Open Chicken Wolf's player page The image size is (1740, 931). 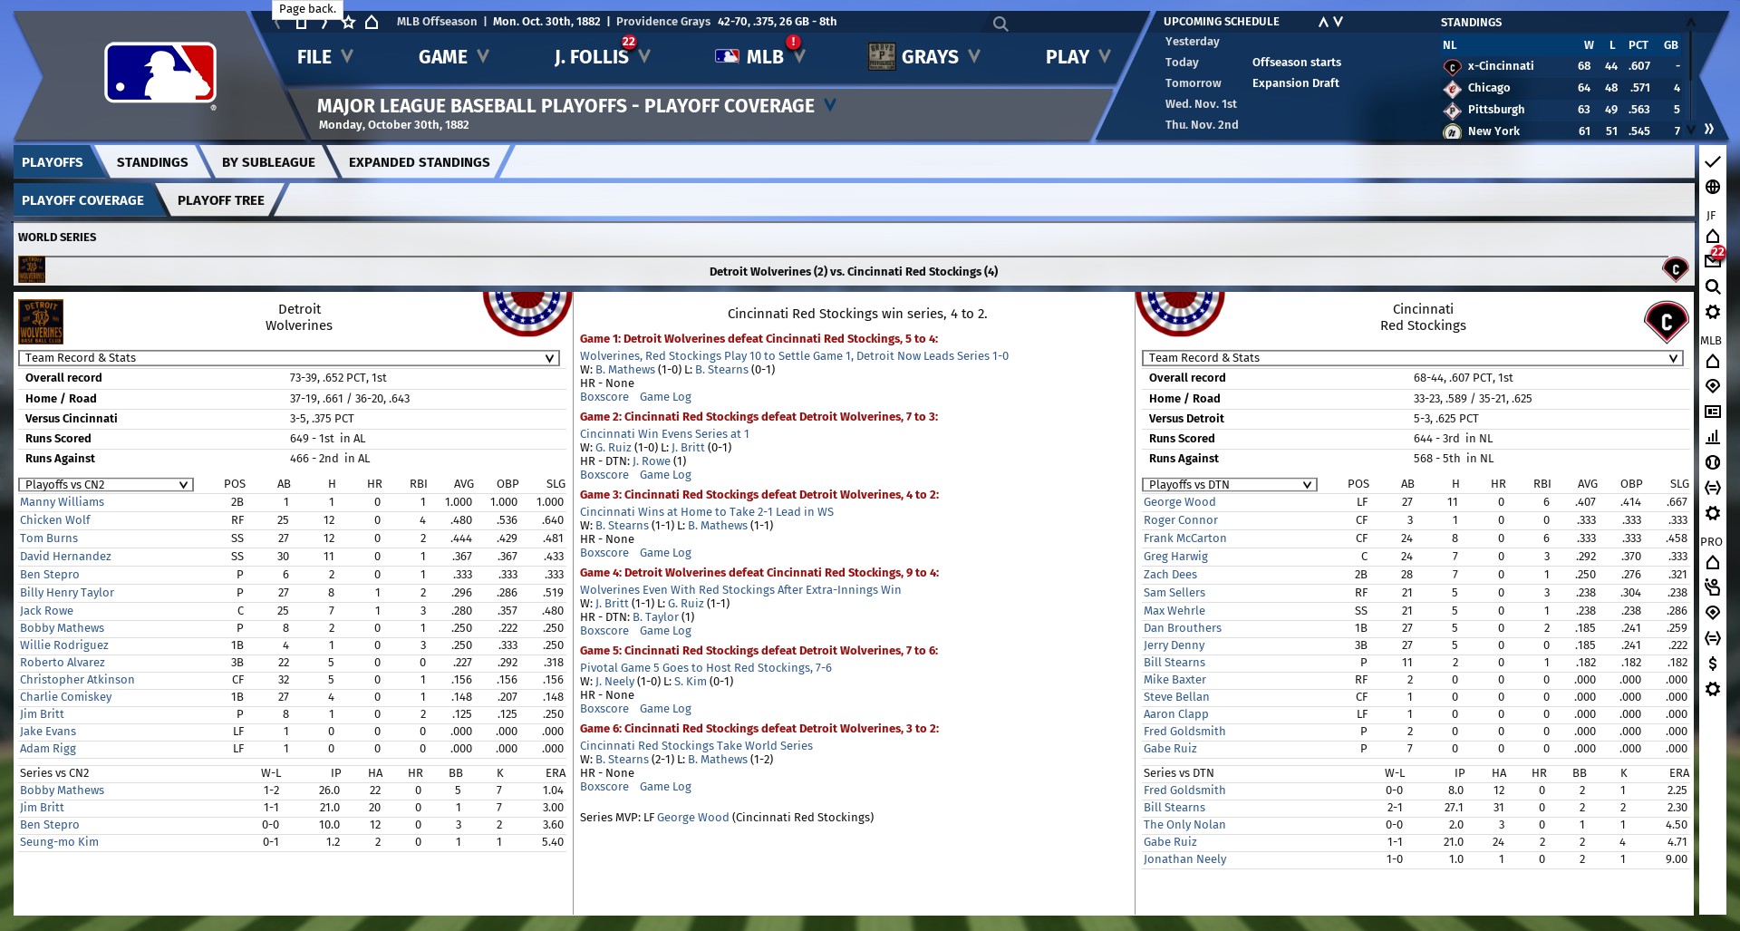click(x=55, y=520)
